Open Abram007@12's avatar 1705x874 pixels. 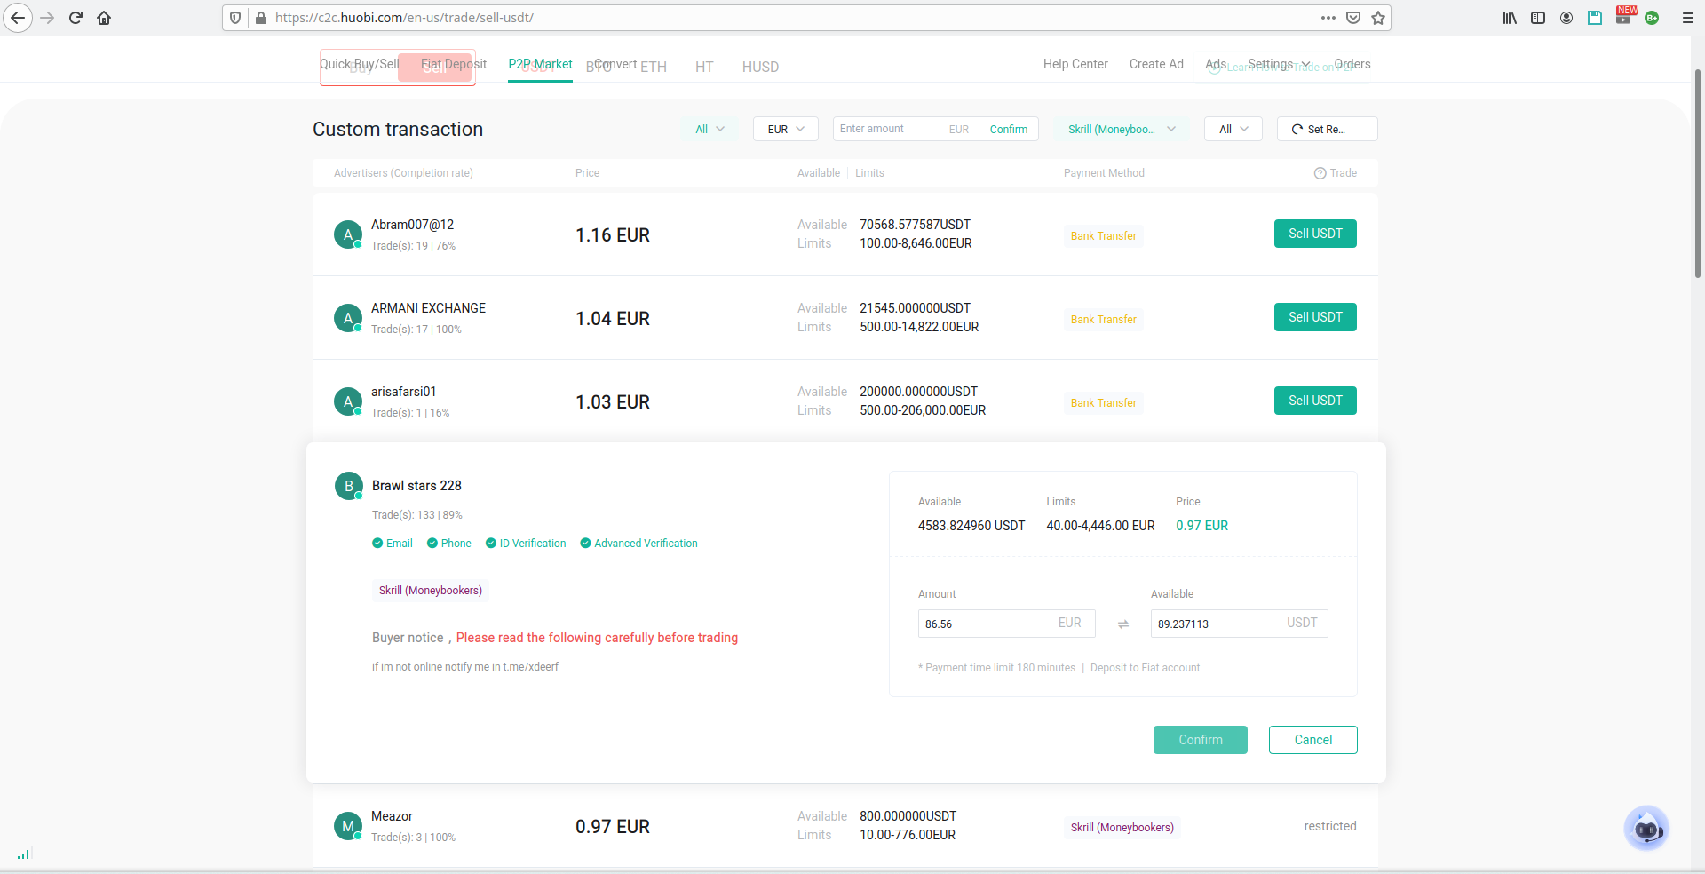(348, 234)
